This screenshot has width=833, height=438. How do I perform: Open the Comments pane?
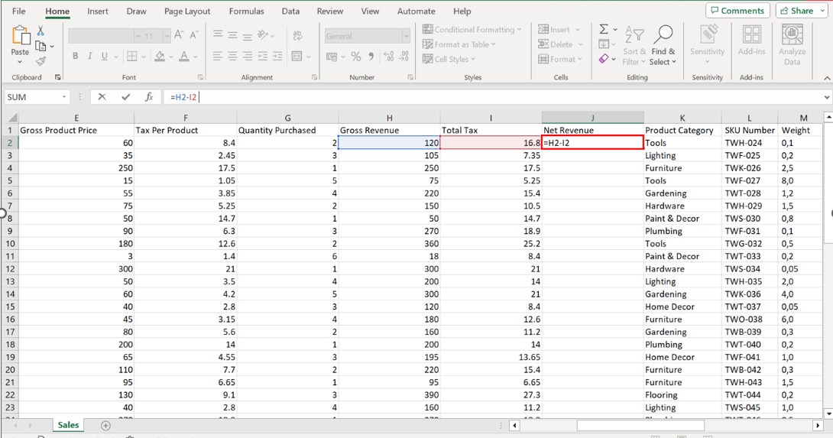737,11
